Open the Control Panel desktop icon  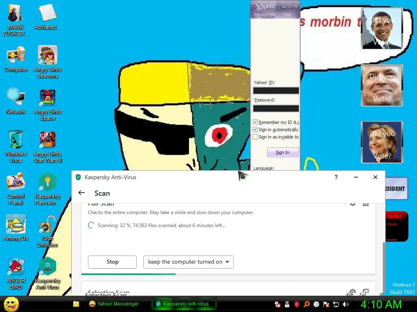pos(16,188)
